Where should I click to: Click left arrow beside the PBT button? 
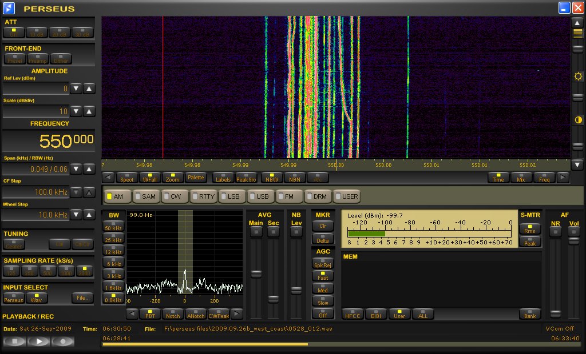(x=132, y=314)
